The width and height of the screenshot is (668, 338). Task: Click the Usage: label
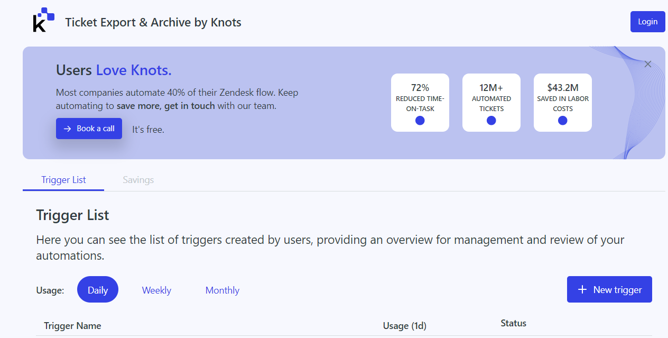coord(50,290)
